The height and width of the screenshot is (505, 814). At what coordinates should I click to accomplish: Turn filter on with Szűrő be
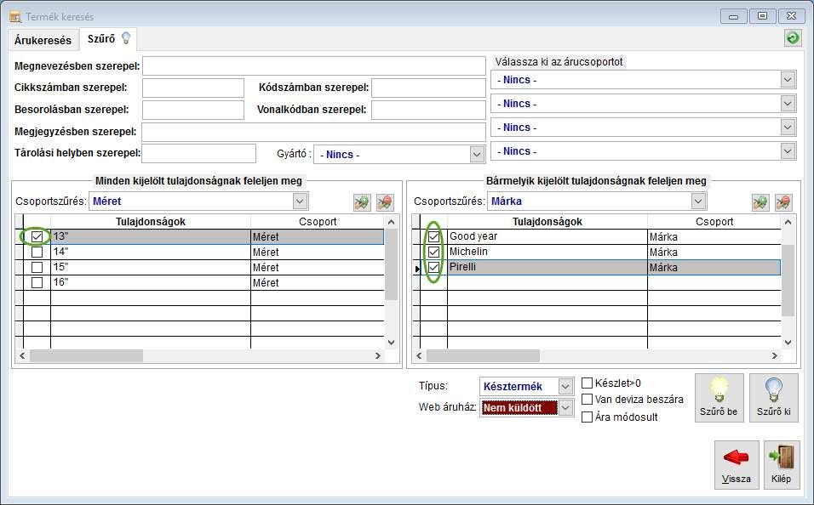click(x=719, y=398)
